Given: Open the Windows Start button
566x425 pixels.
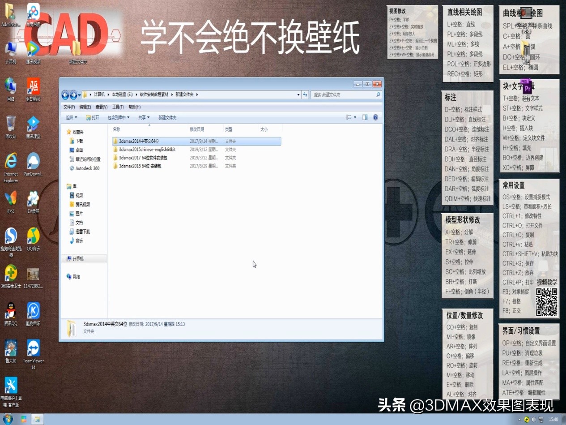Looking at the screenshot, I should tap(8, 419).
